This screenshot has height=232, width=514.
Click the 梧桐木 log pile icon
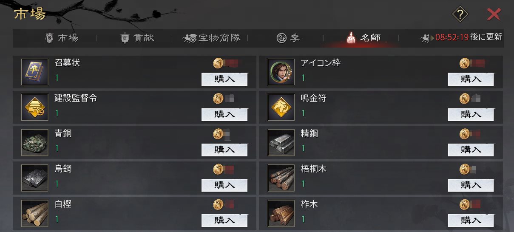(281, 178)
